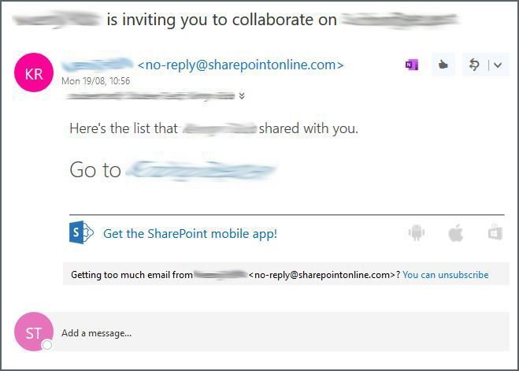This screenshot has width=519, height=371.
Task: Open 'Get the SharePoint mobile app!' link
Action: [x=190, y=233]
